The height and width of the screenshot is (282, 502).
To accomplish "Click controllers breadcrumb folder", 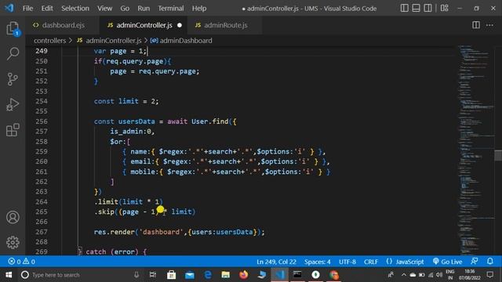I will coord(49,41).
